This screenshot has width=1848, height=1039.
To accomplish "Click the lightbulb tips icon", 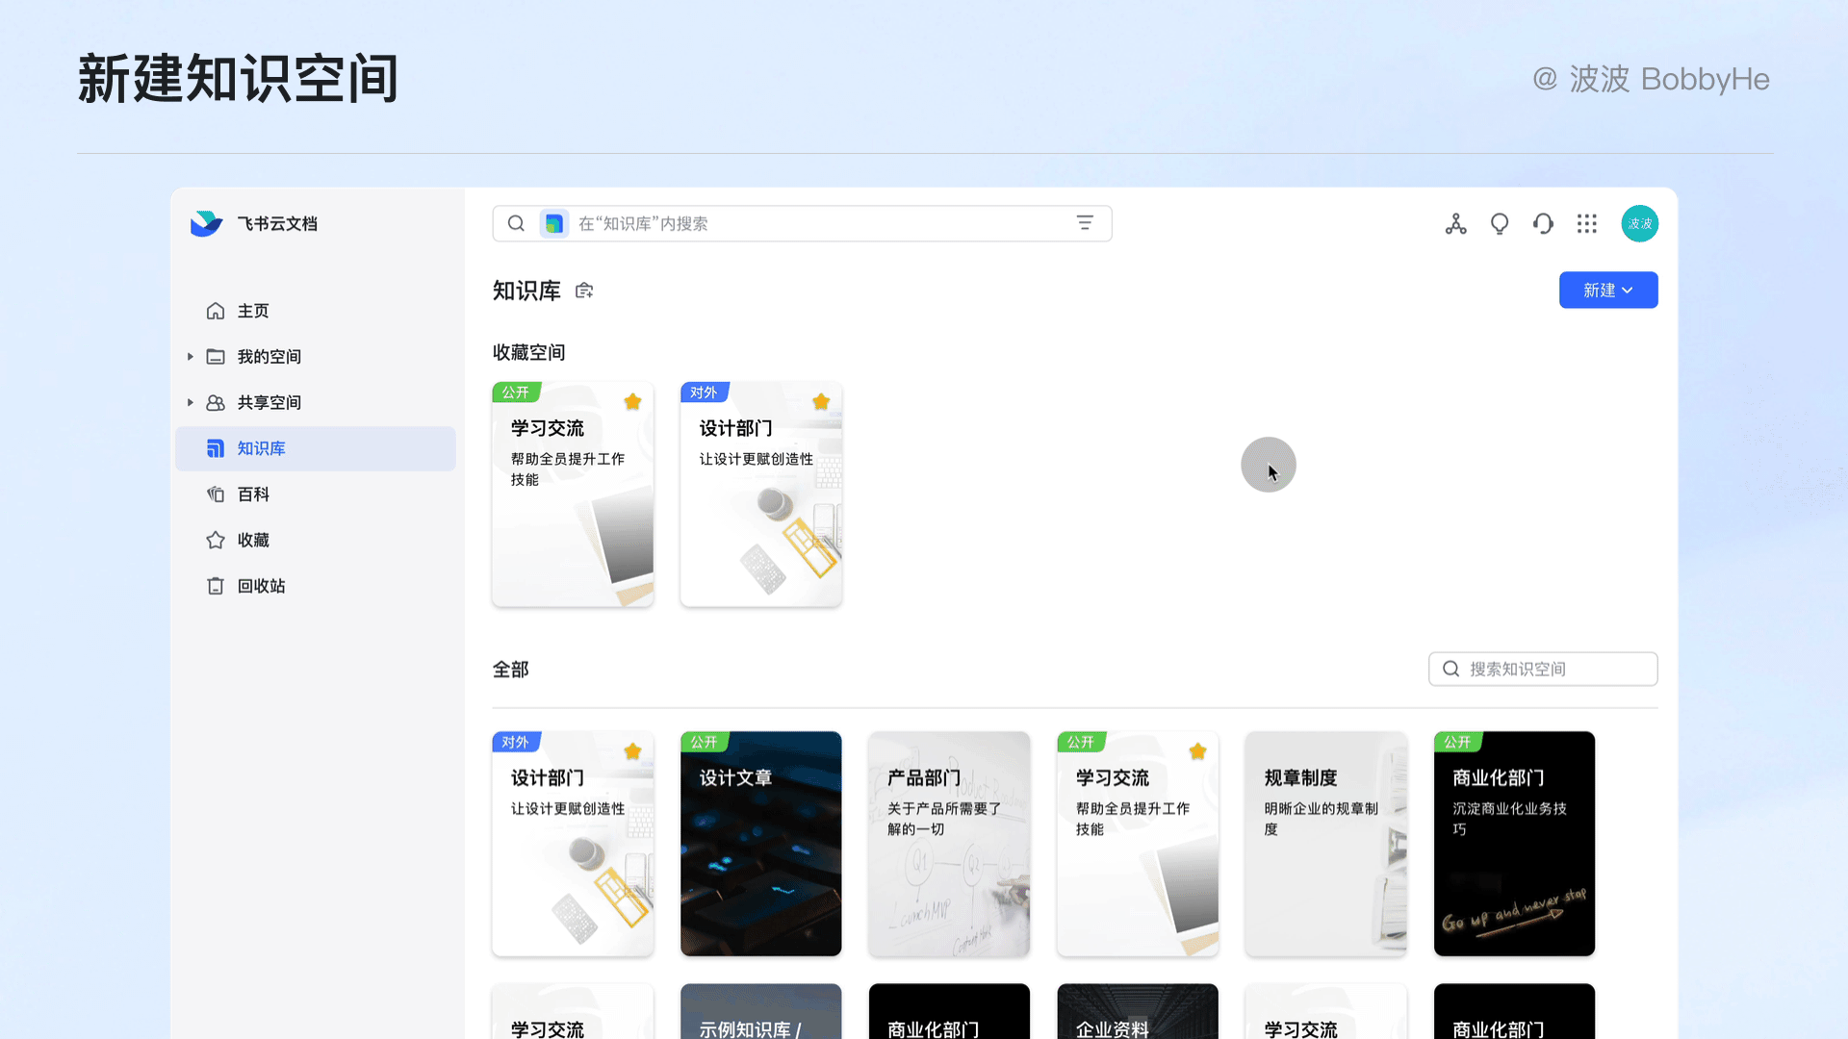I will (1500, 224).
